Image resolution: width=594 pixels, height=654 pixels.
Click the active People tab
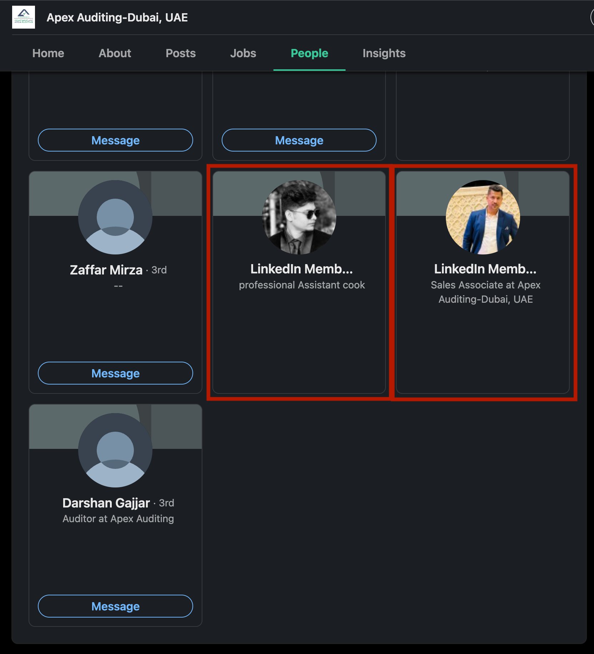(x=309, y=53)
